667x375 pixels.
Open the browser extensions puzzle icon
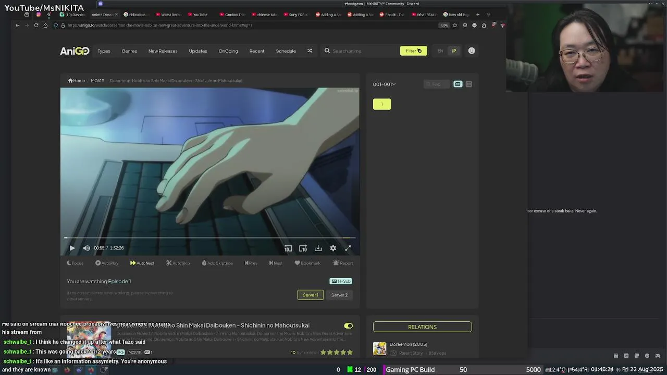pyautogui.click(x=484, y=25)
